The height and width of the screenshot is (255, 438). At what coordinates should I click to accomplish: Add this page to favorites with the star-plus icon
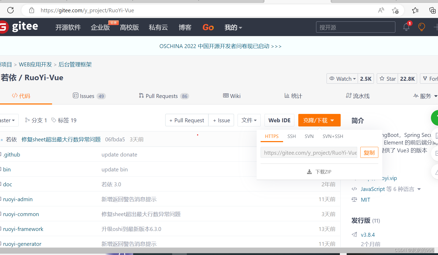[395, 10]
